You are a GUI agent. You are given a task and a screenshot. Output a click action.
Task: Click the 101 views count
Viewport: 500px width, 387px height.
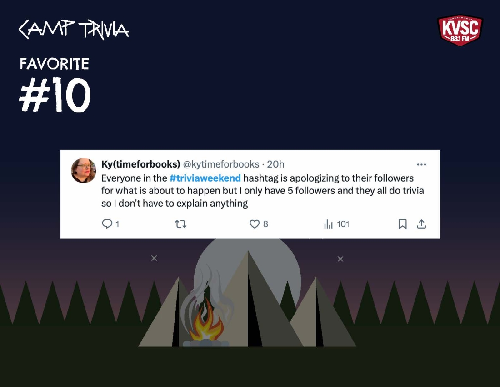[x=343, y=224]
